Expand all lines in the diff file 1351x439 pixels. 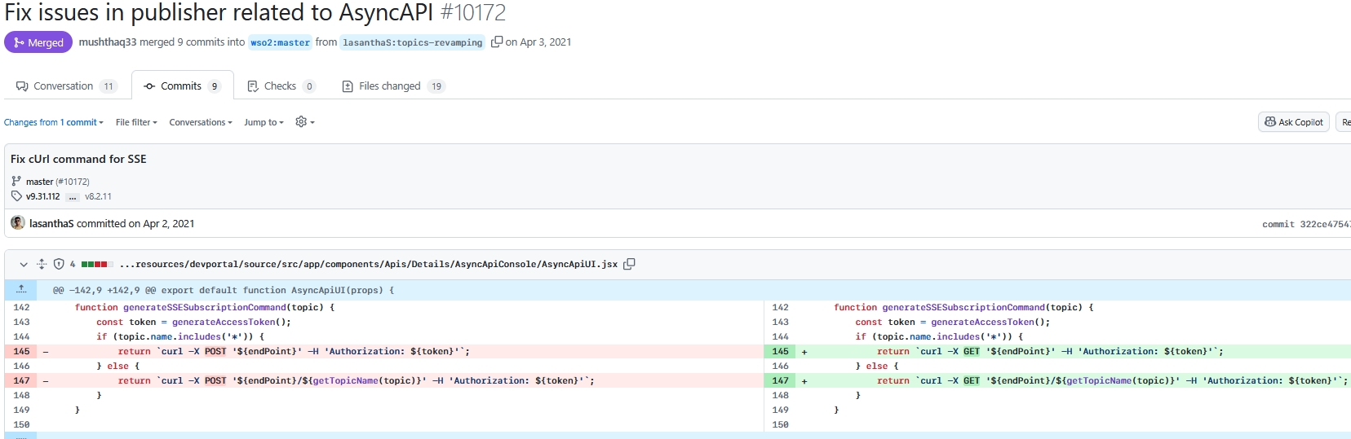42,264
